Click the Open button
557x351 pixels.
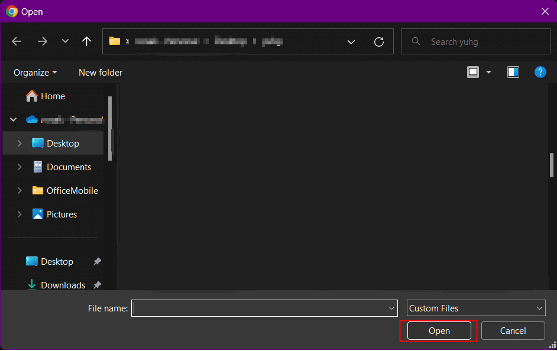439,331
